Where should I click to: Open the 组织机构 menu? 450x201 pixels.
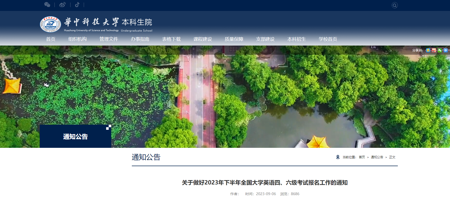click(x=77, y=39)
